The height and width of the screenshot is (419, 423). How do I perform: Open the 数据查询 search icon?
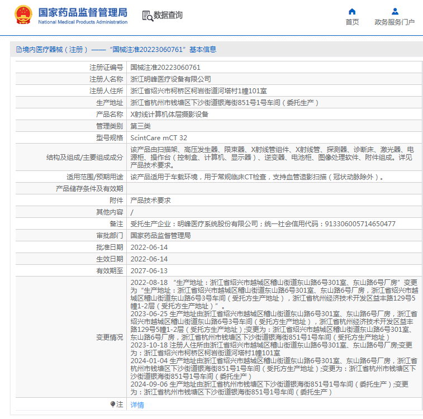(148, 16)
